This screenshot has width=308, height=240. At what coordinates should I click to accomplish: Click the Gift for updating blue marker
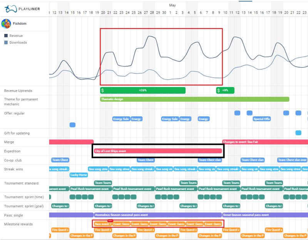coord(298,133)
